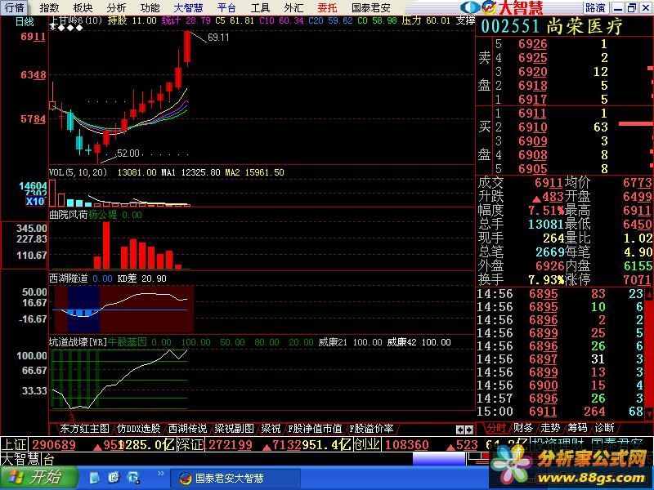Select the 仿DDX选股 indicator tab
Image resolution: width=654 pixels, height=490 pixels.
tap(139, 428)
